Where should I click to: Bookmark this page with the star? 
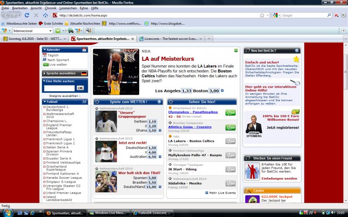[x=262, y=15]
